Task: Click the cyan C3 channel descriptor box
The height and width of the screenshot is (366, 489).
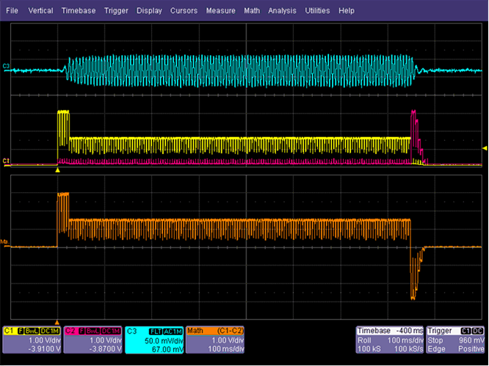Action: (x=154, y=340)
